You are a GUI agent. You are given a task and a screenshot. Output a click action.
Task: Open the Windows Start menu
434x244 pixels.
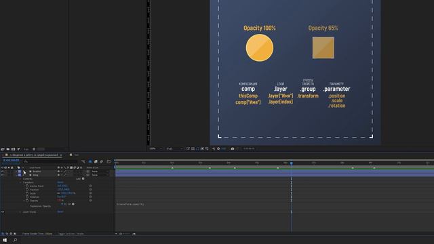[5, 240]
